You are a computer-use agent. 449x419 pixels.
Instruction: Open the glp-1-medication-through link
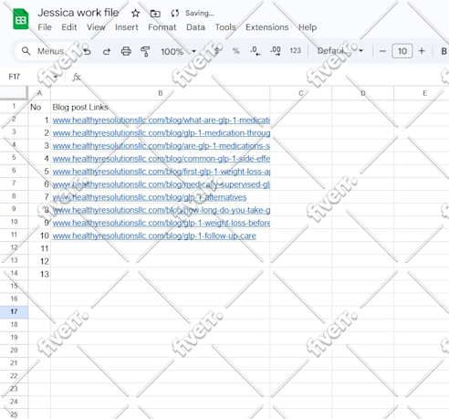(162, 133)
